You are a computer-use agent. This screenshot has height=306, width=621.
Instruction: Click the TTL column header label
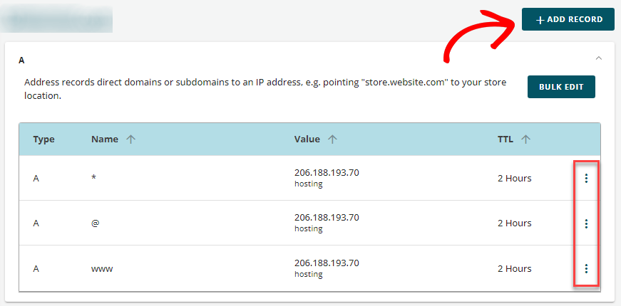tap(505, 139)
